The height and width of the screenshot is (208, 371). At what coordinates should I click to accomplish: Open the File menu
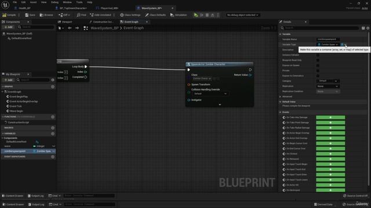point(14,2)
